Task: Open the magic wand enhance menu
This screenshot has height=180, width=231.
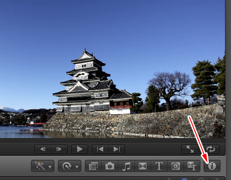Action: click(x=43, y=166)
